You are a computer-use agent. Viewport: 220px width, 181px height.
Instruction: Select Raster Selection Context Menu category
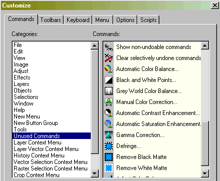[x=52, y=168]
